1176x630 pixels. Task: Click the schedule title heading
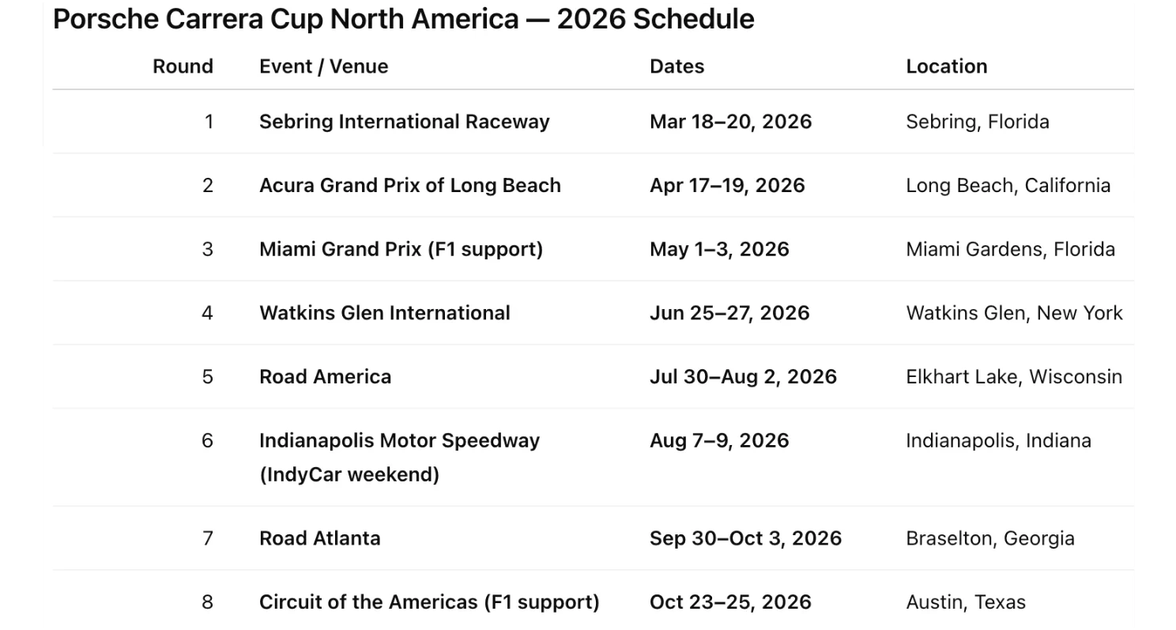click(x=403, y=20)
